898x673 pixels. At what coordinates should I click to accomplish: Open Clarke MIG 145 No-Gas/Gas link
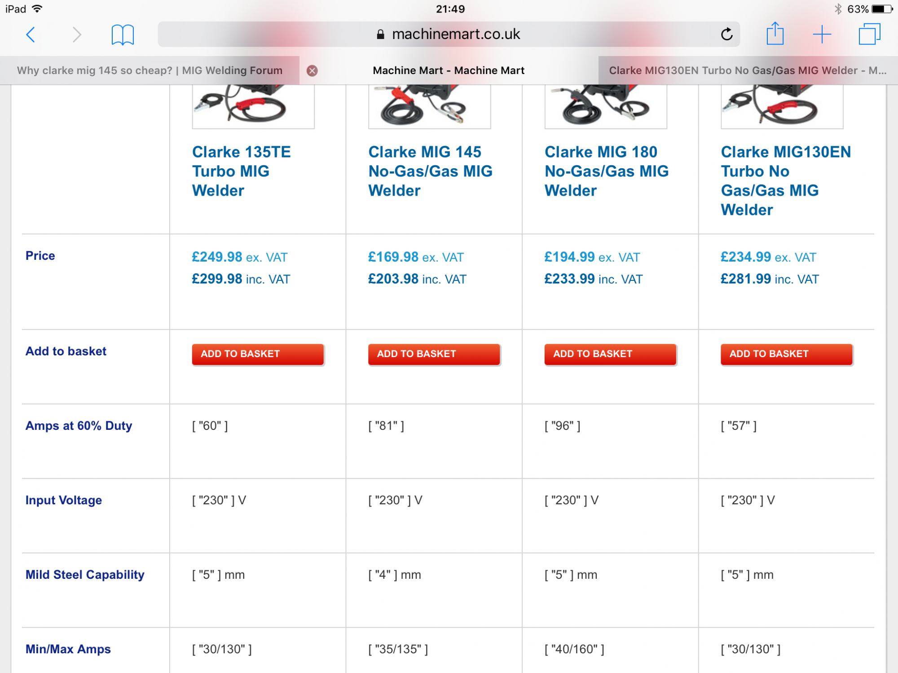pos(430,171)
